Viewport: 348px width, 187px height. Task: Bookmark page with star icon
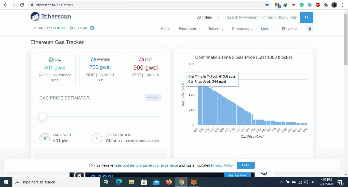click(x=267, y=5)
